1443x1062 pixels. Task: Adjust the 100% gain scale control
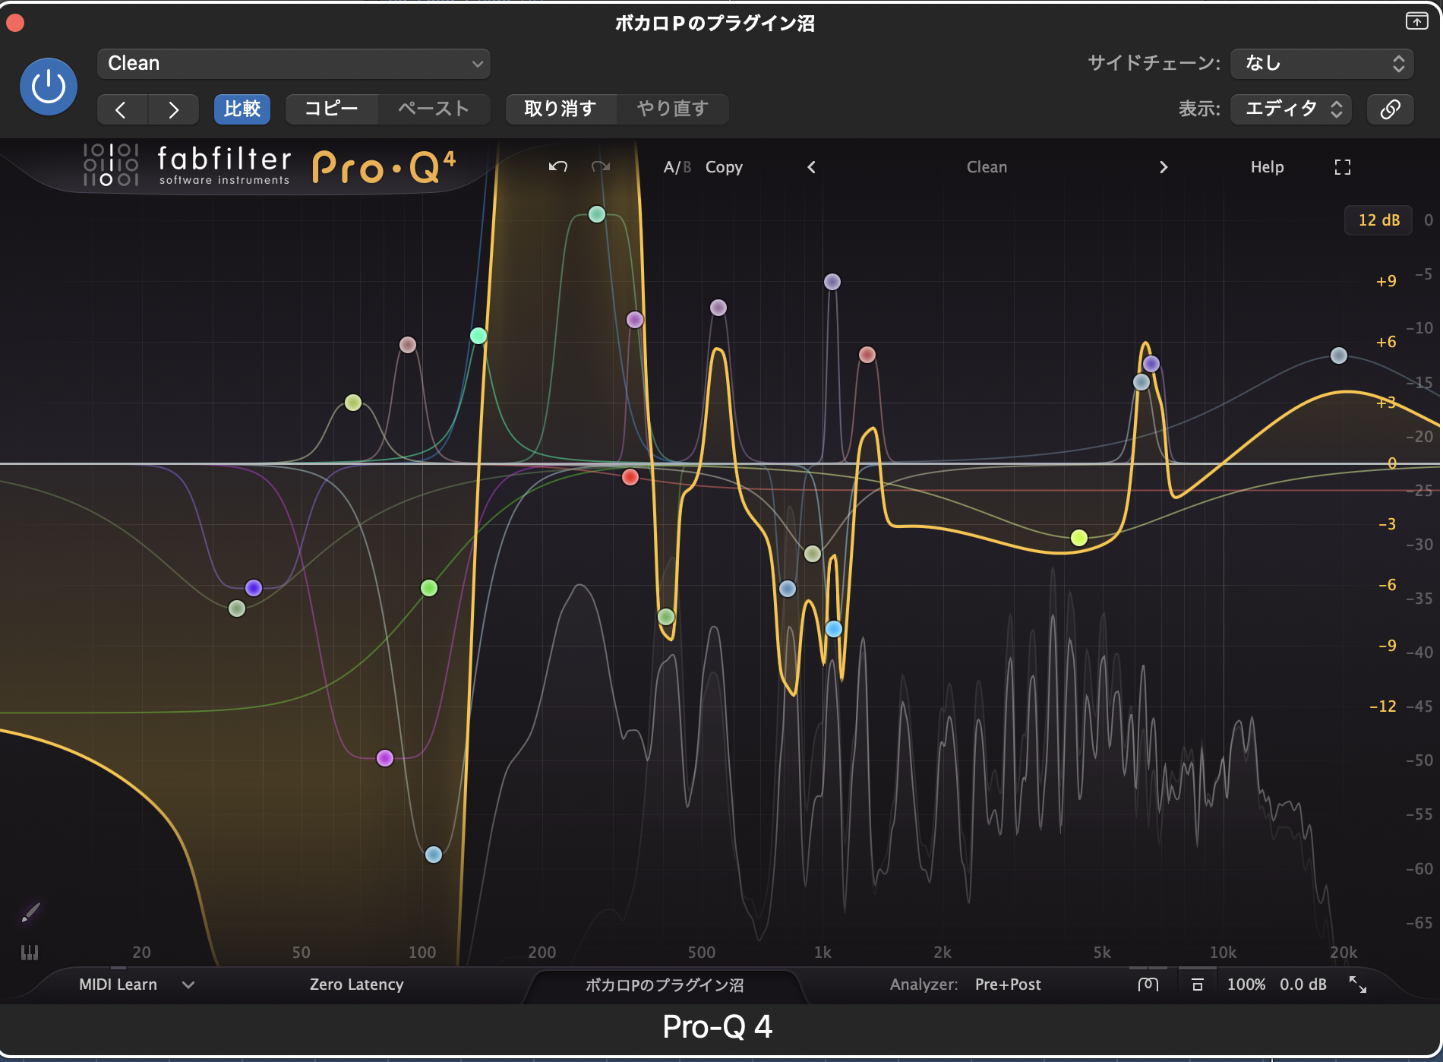point(1246,985)
